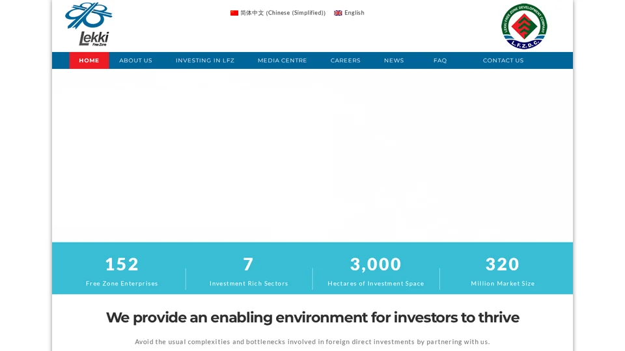
Task: Switch language to Chinese (Simplified)
Action: pyautogui.click(x=278, y=13)
